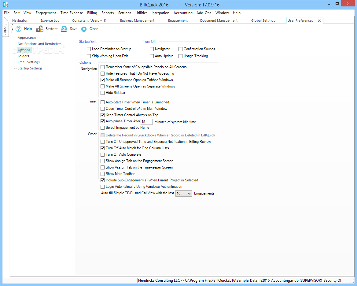The image size is (357, 286).
Task: Open the File menu
Action: 7,13
